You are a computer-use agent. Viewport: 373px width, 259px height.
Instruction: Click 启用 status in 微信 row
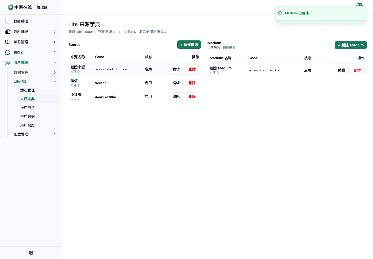click(x=148, y=83)
